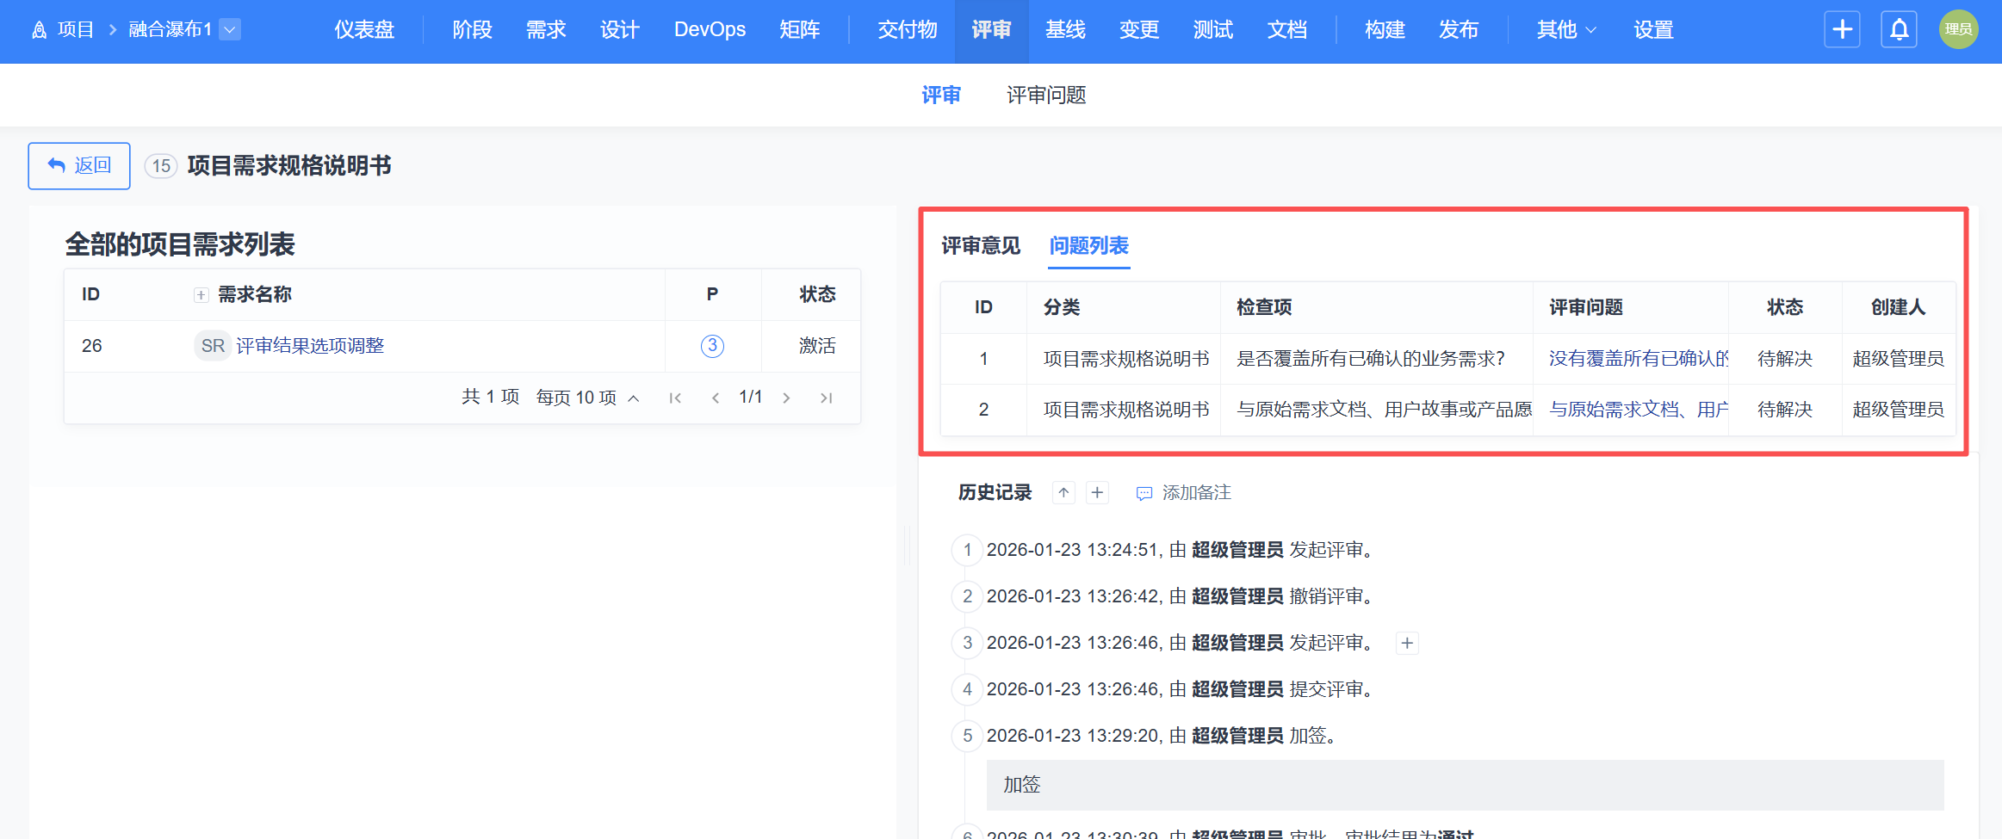Open the notification bell

click(x=1899, y=30)
